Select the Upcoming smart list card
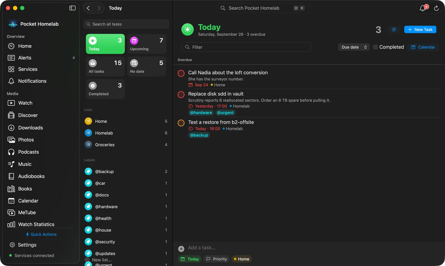445x266 pixels. (x=147, y=44)
